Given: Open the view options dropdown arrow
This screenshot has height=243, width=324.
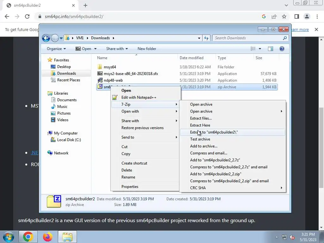Looking at the screenshot, I should click(260, 49).
